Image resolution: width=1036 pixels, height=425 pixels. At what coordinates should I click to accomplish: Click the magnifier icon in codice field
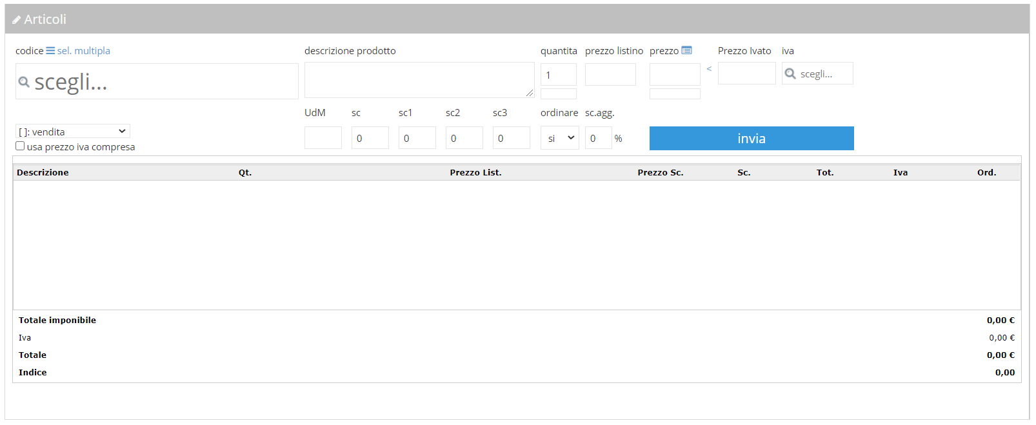pos(24,82)
